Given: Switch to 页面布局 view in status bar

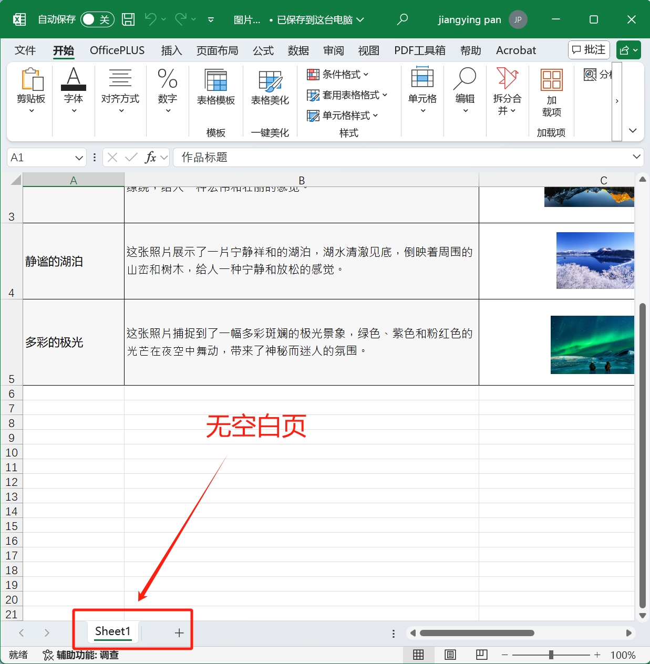Looking at the screenshot, I should pyautogui.click(x=450, y=655).
